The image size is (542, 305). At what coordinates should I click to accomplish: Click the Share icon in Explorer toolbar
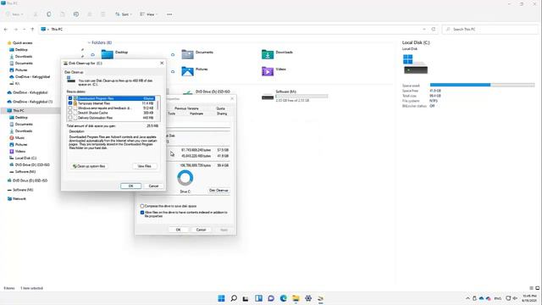[90, 14]
